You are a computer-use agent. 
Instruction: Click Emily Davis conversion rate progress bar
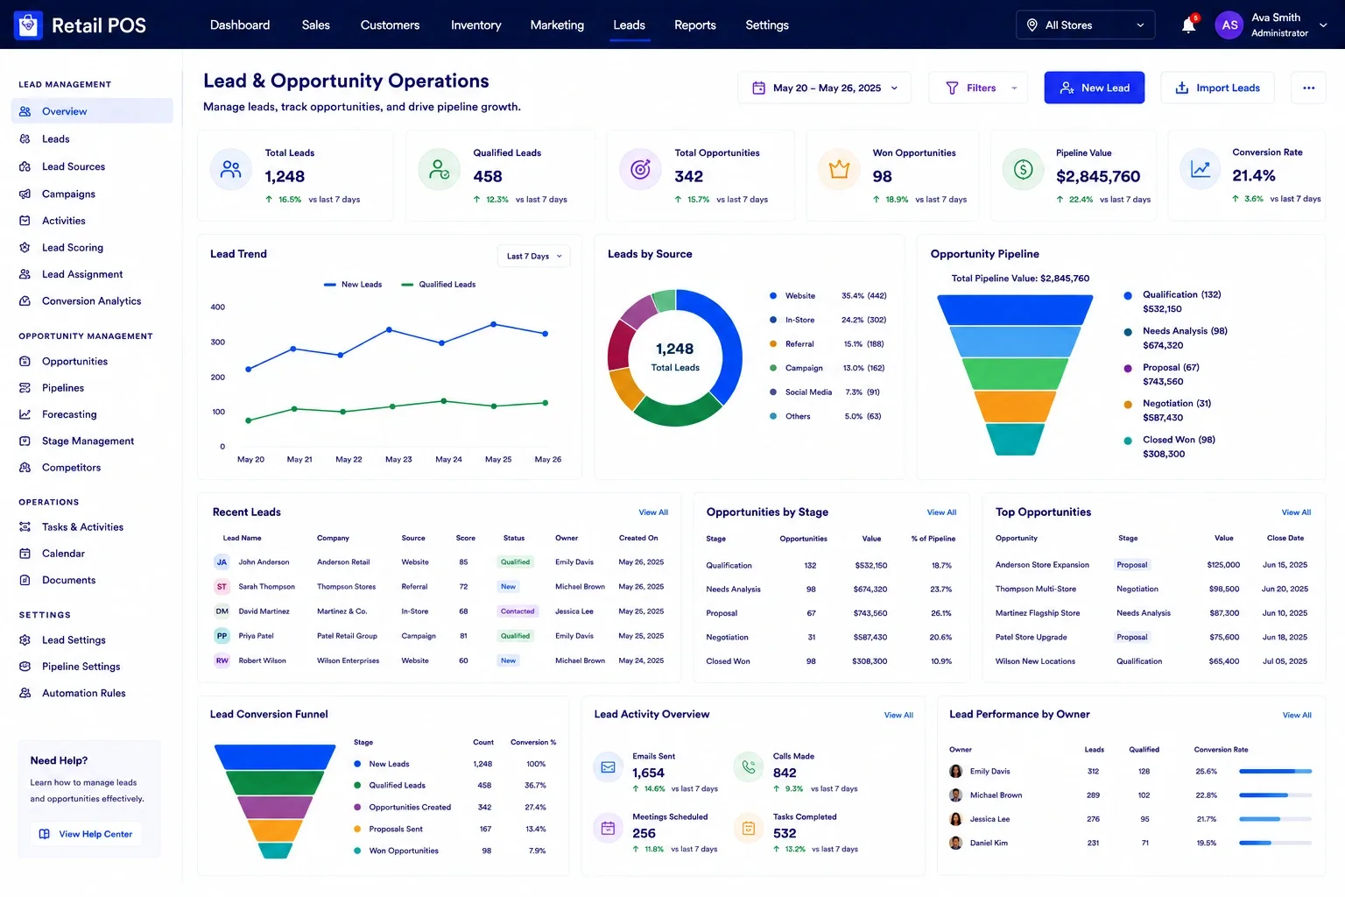pyautogui.click(x=1275, y=772)
